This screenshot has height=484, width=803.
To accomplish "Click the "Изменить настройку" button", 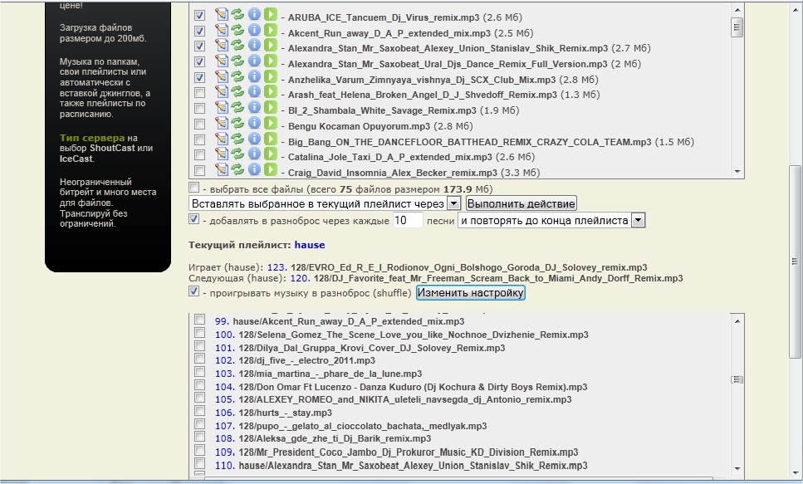I will (x=470, y=293).
